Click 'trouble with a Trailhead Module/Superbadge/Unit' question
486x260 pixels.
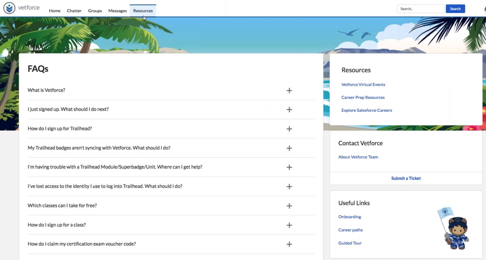coord(115,167)
